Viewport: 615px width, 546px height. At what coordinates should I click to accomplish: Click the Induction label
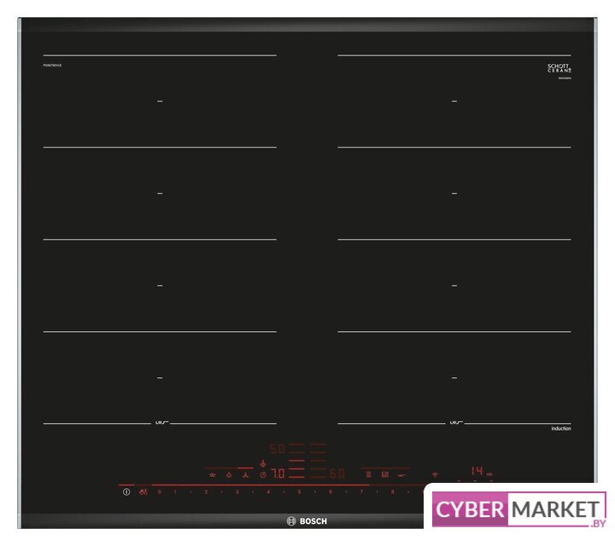point(561,428)
